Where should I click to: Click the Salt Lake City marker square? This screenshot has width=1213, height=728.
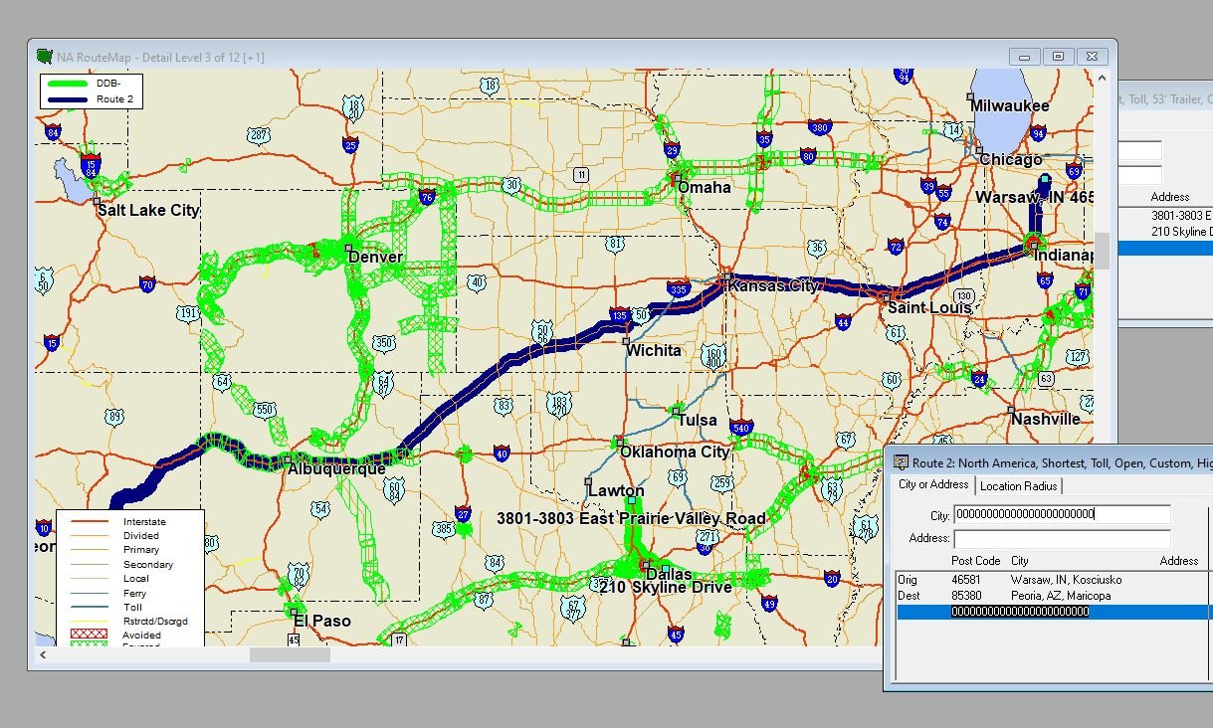(x=98, y=202)
